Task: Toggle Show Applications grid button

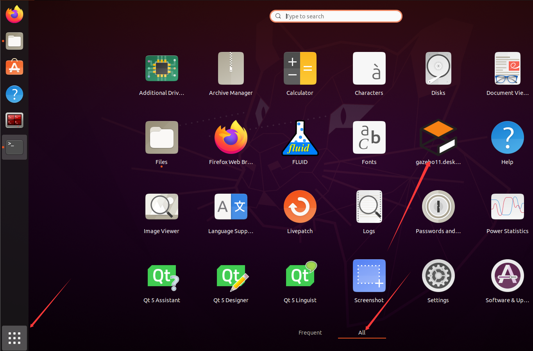Action: (x=14, y=338)
